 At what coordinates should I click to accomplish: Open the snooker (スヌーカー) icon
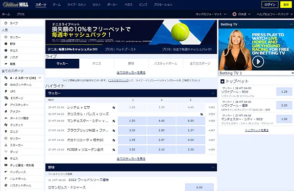[6, 145]
